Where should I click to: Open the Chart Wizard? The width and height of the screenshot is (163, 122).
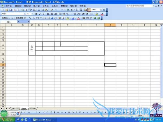coord(85,10)
